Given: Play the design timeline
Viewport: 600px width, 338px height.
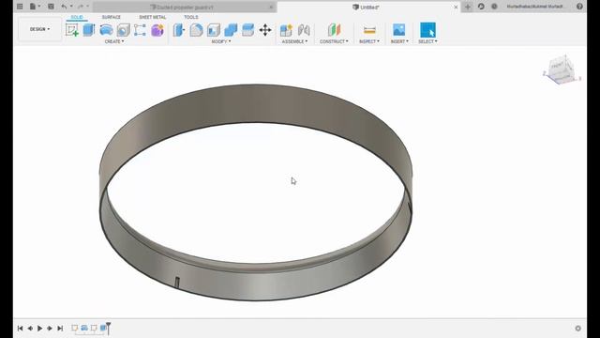Looking at the screenshot, I should click(39, 328).
